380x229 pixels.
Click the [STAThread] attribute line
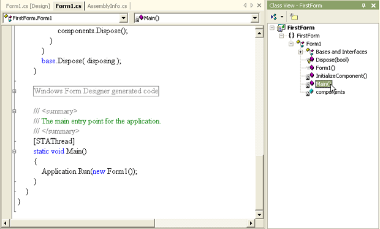click(54, 141)
